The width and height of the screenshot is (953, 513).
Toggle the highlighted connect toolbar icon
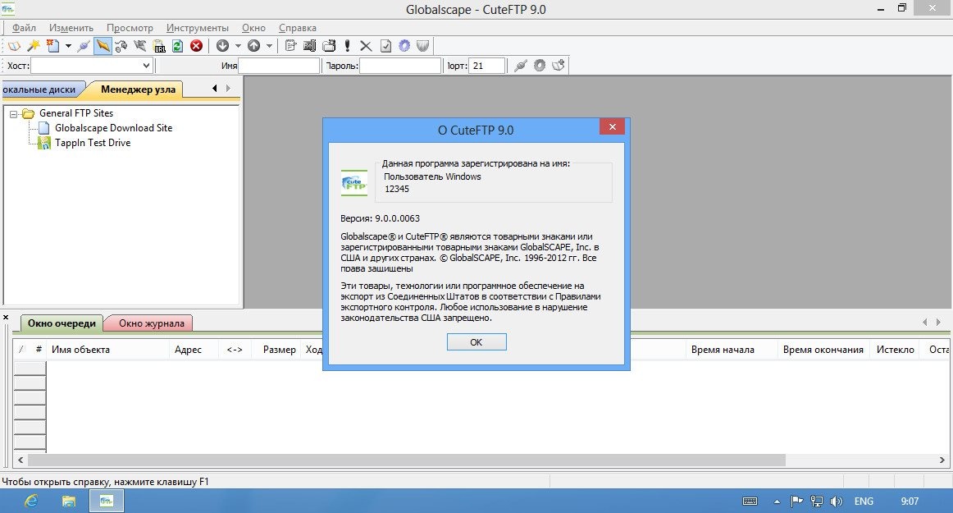coord(103,46)
